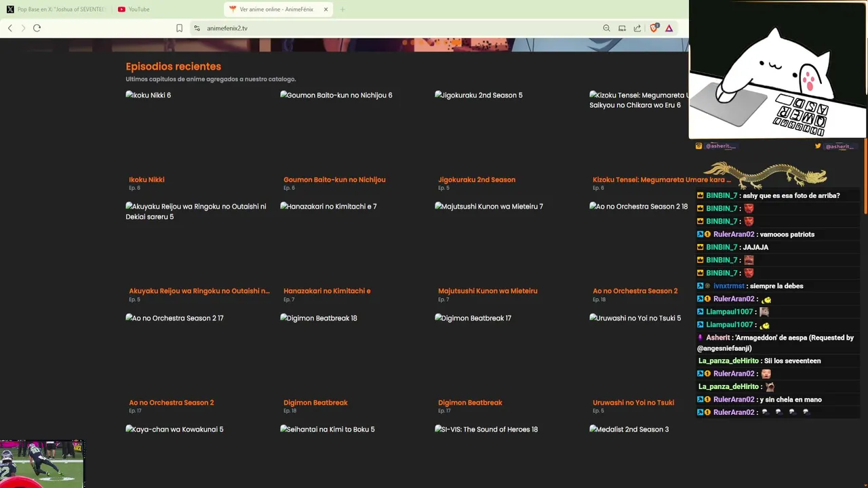Select the Ver anime online - AnimeFénix tab
The image size is (868, 488).
click(278, 9)
